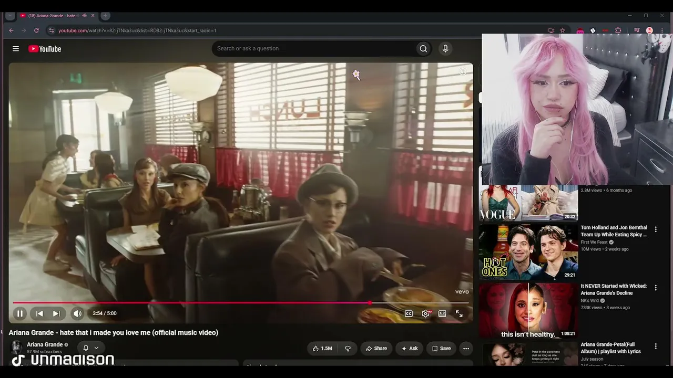Viewport: 673px width, 378px height.
Task: Click the search magnifier button
Action: coord(423,49)
